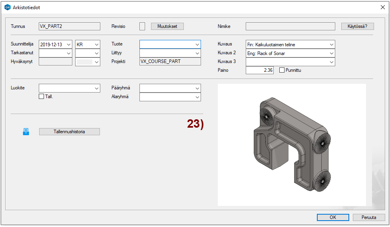
Task: Click the Revisio small box
Action: point(142,26)
